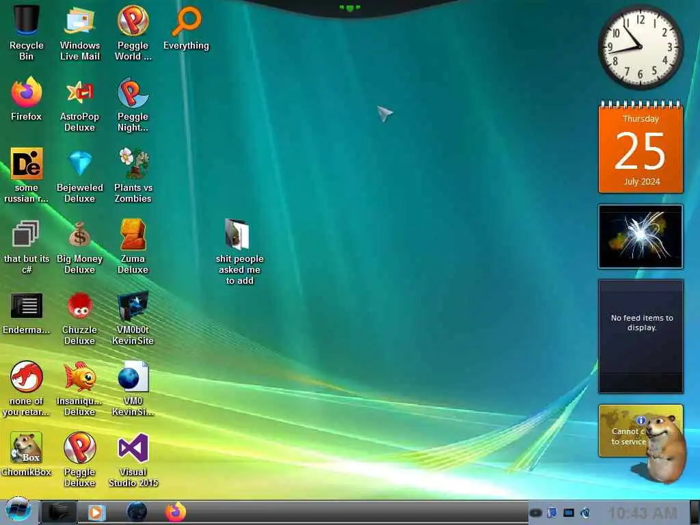This screenshot has width=700, height=525.
Task: Select the Big Money Deluxe icon
Action: (x=79, y=246)
